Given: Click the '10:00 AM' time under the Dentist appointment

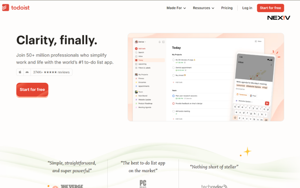Looking at the screenshot, I should (180, 70).
